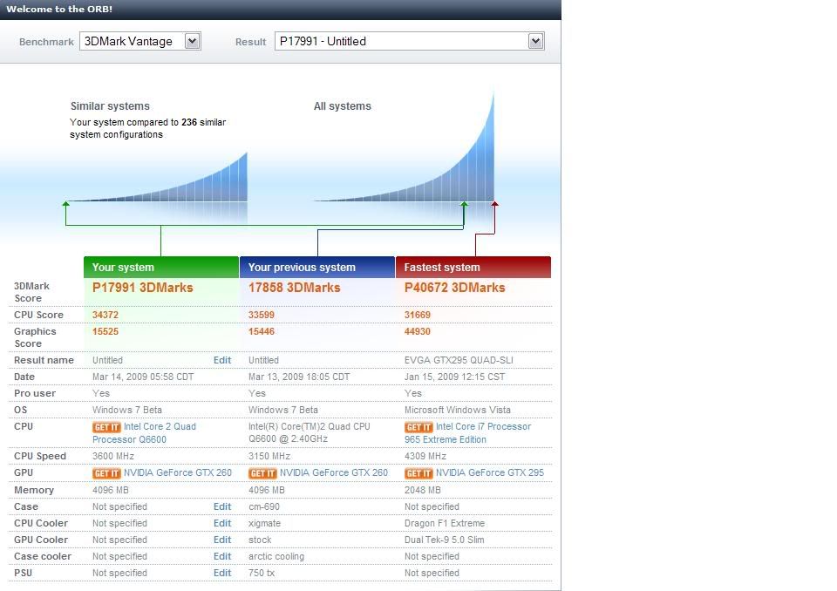This screenshot has height=591, width=837.
Task: Edit the Result name field
Action: click(x=222, y=360)
